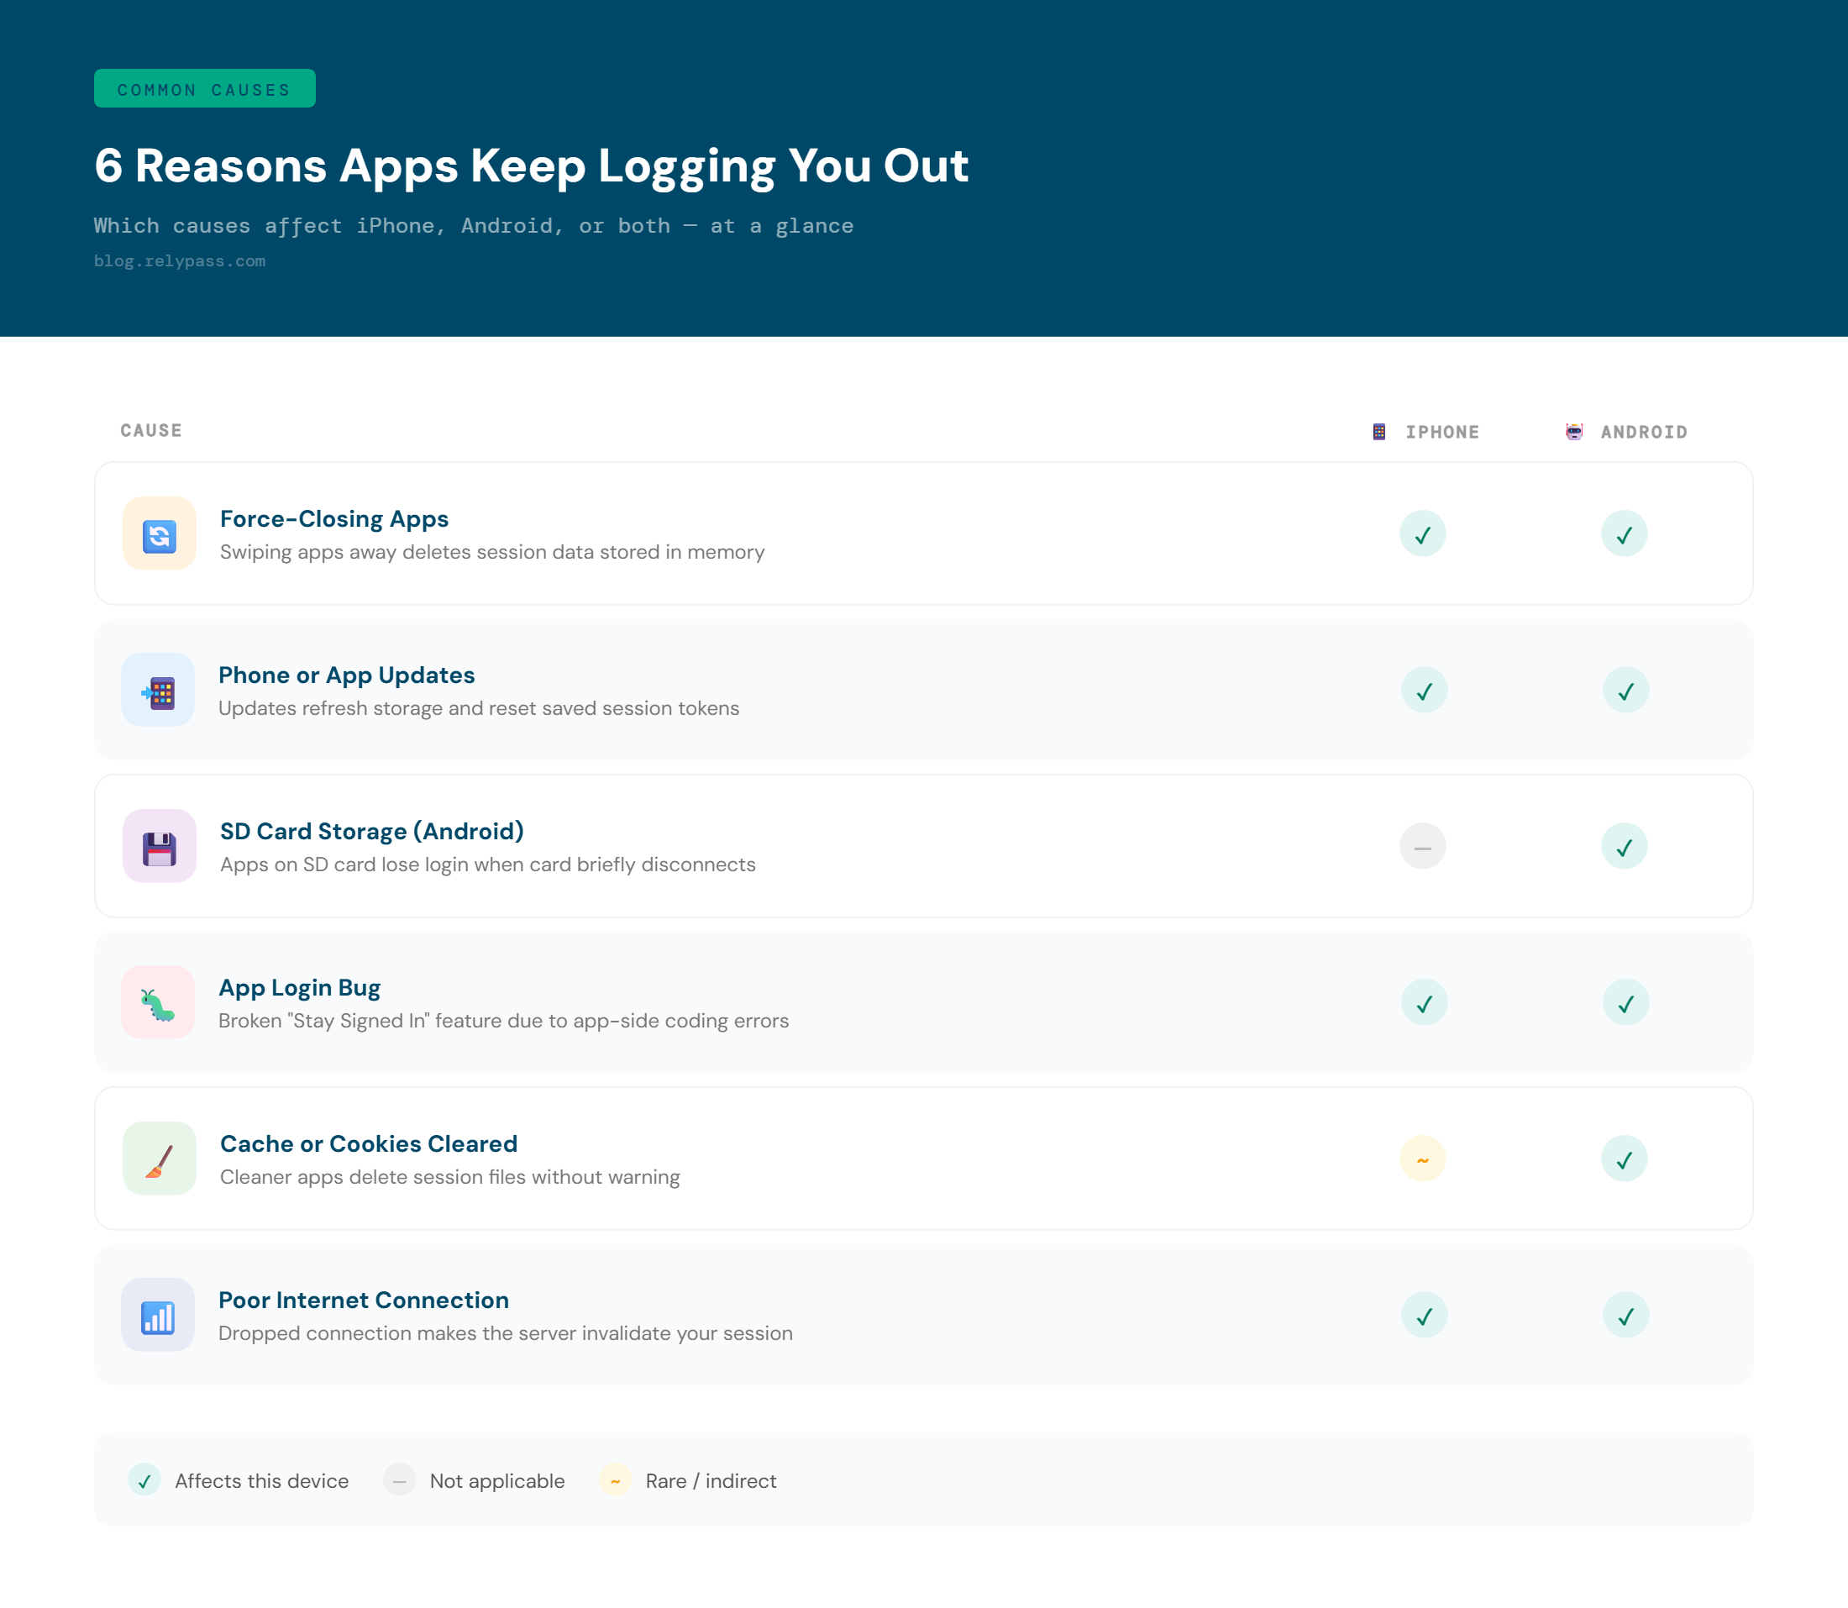Click the Force-Closing Apps title
Viewport: 1848px width, 1608px height.
click(333, 518)
